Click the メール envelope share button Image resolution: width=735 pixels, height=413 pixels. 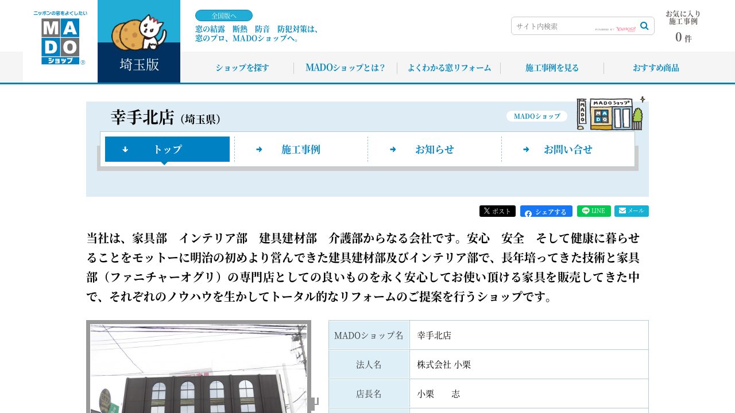click(631, 211)
